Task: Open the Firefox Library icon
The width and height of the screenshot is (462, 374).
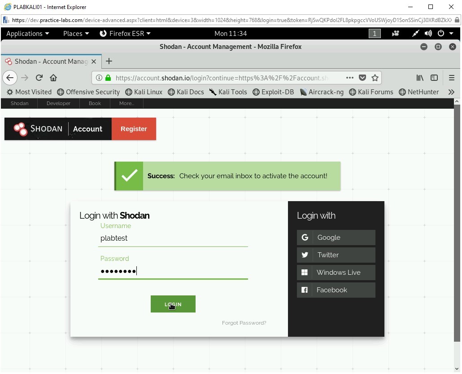Action: [x=420, y=78]
